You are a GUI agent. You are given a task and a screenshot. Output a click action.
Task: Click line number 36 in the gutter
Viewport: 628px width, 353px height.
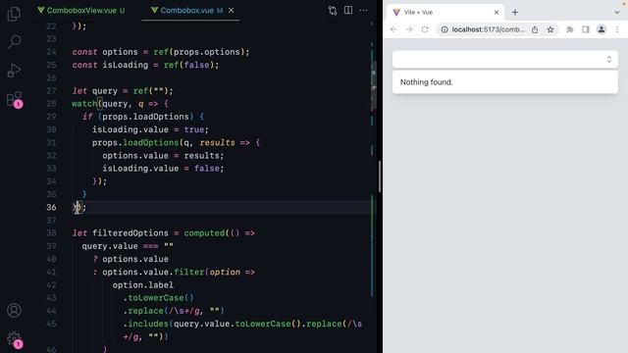click(51, 207)
